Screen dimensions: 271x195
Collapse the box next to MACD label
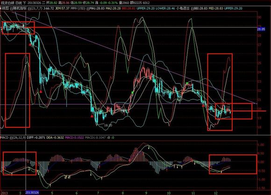click(11, 138)
